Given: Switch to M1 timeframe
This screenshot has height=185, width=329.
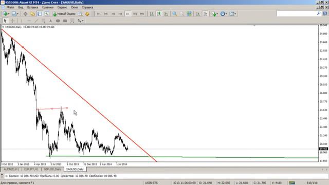Looking at the screenshot, I should [x=99, y=14].
